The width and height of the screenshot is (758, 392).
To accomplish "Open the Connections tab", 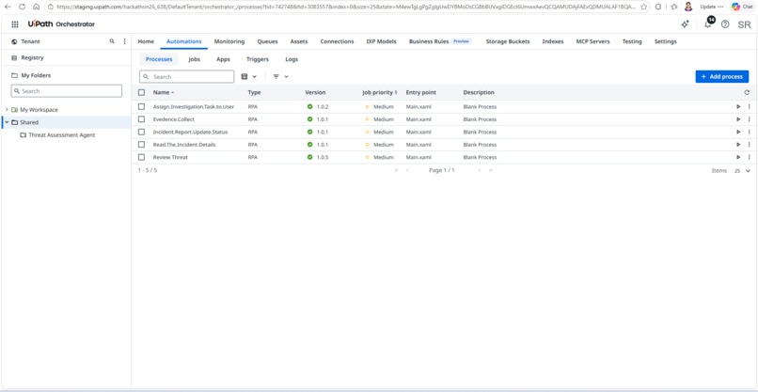I will tap(337, 41).
